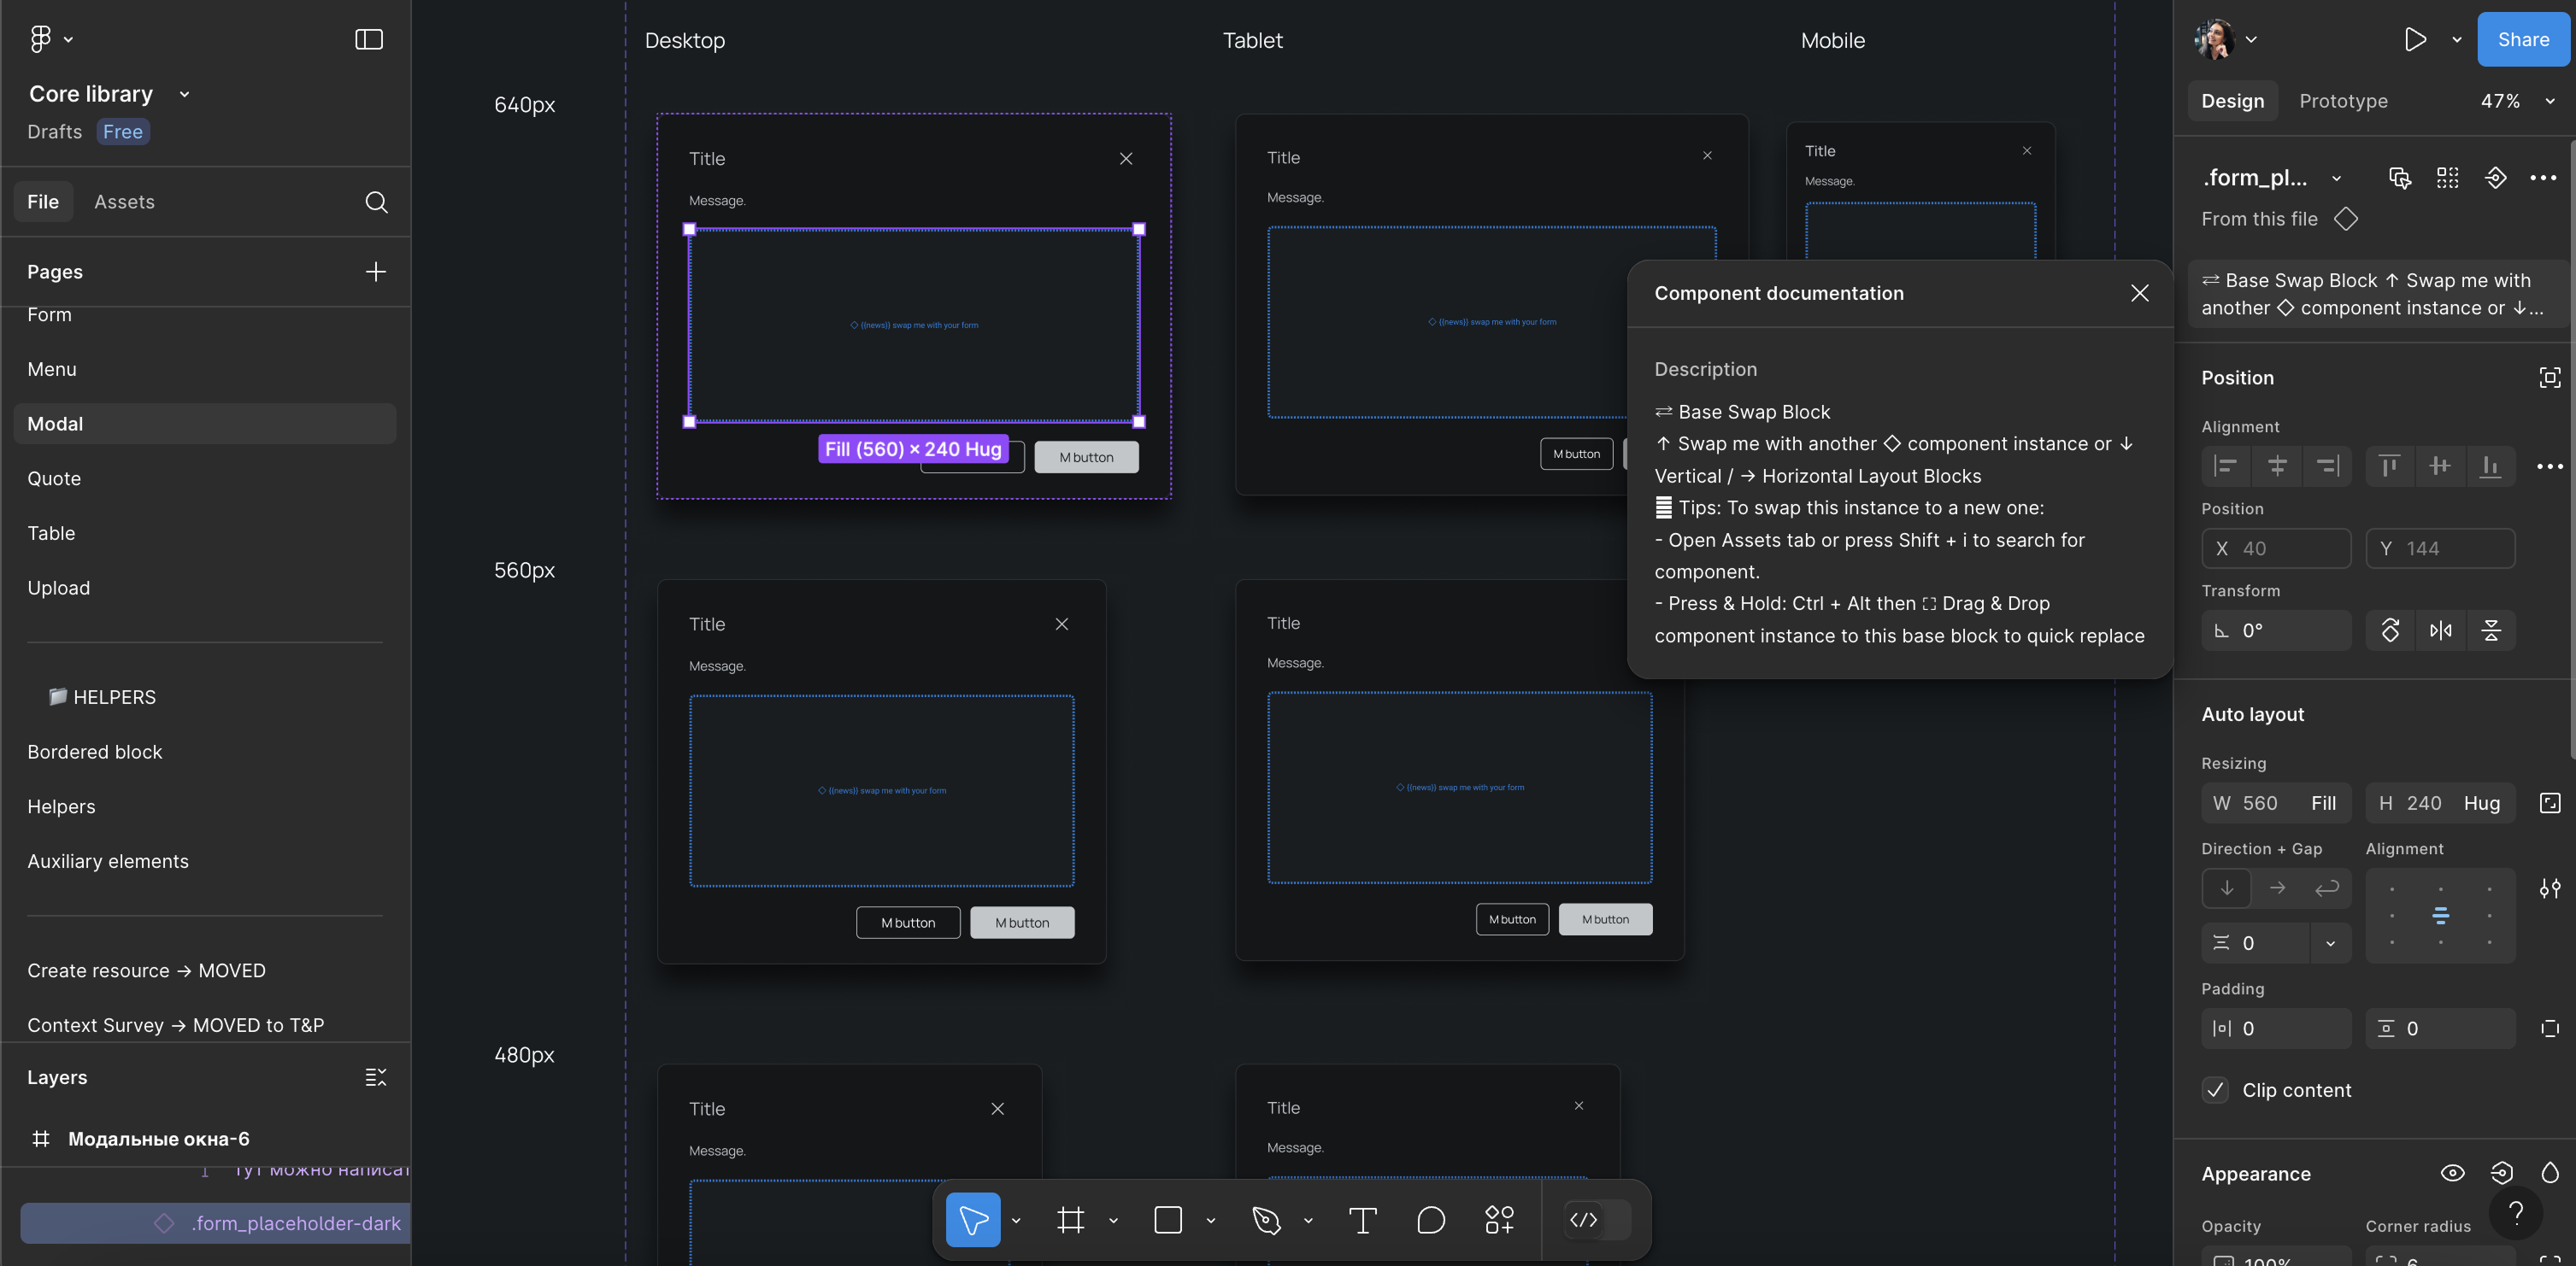Close the Component documentation popup
2576x1266 pixels.
pos(2139,293)
